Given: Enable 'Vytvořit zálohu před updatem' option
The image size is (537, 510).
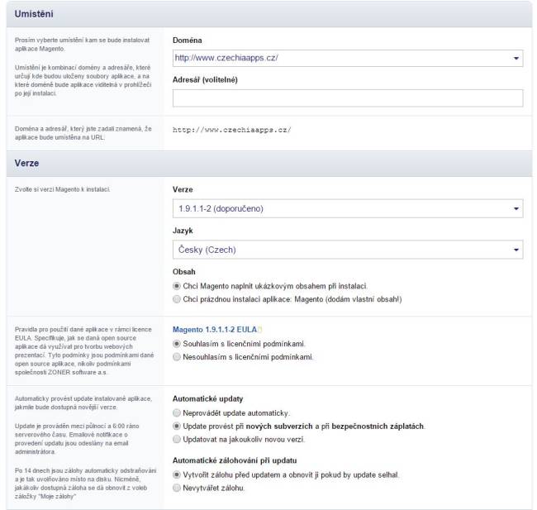Looking at the screenshot, I should pyautogui.click(x=178, y=475).
